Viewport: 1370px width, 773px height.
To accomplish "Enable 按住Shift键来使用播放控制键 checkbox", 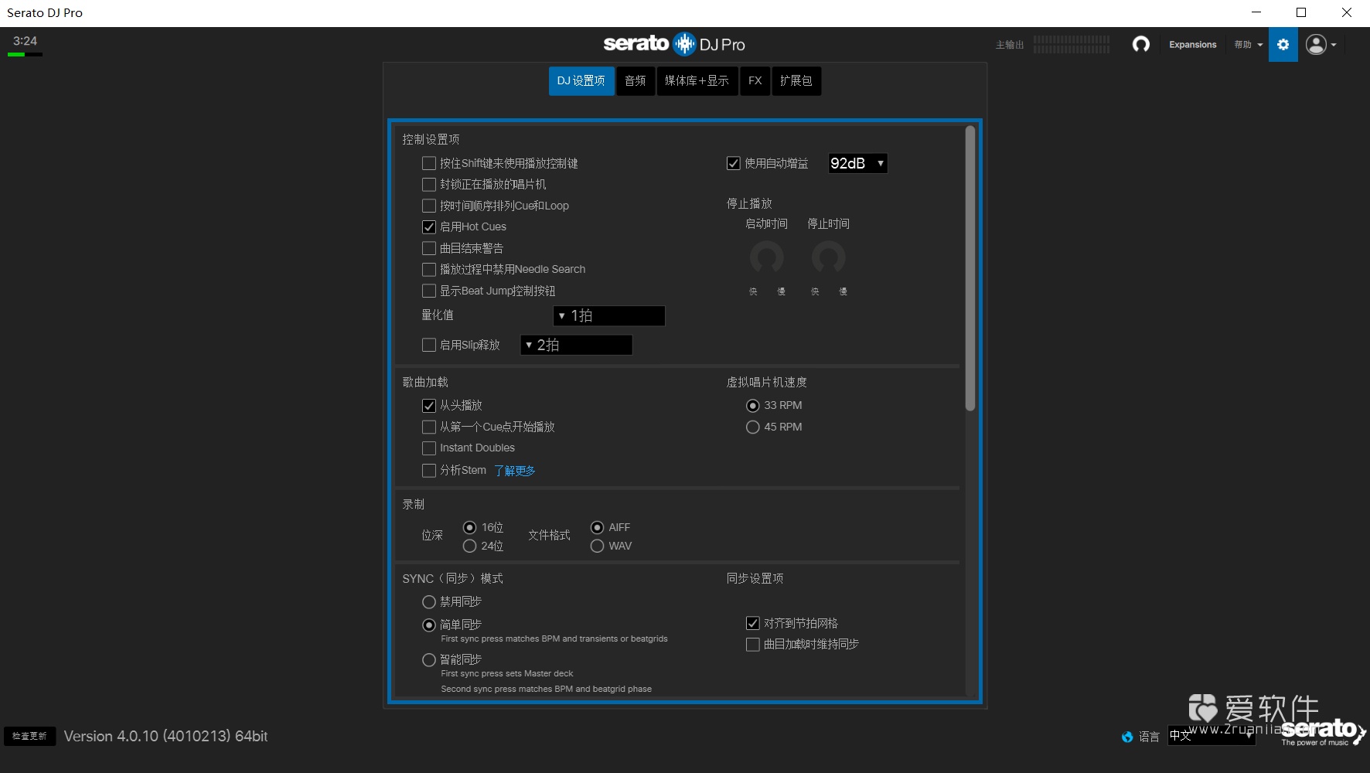I will tap(429, 163).
